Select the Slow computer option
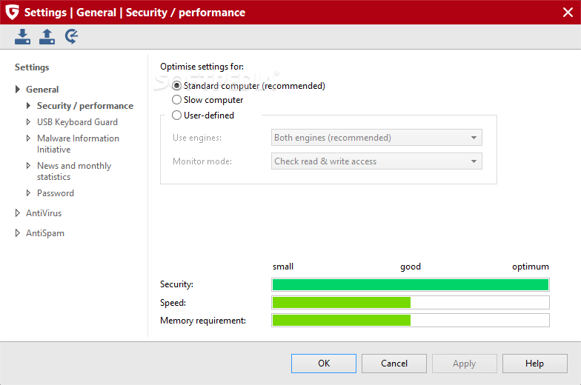This screenshot has width=581, height=385. coord(207,100)
